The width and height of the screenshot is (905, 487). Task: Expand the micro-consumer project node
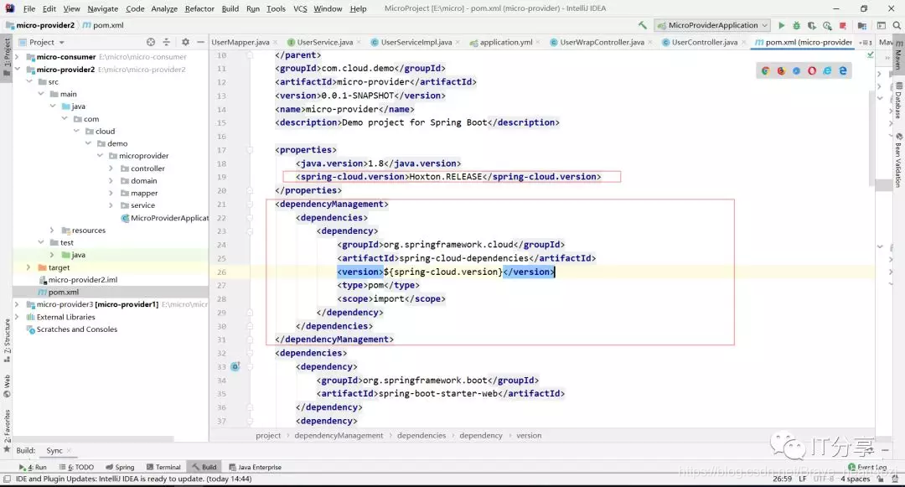click(17, 57)
